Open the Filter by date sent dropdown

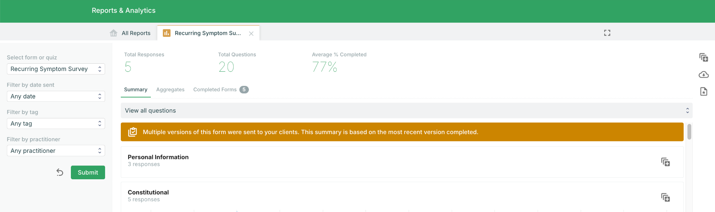tap(56, 96)
